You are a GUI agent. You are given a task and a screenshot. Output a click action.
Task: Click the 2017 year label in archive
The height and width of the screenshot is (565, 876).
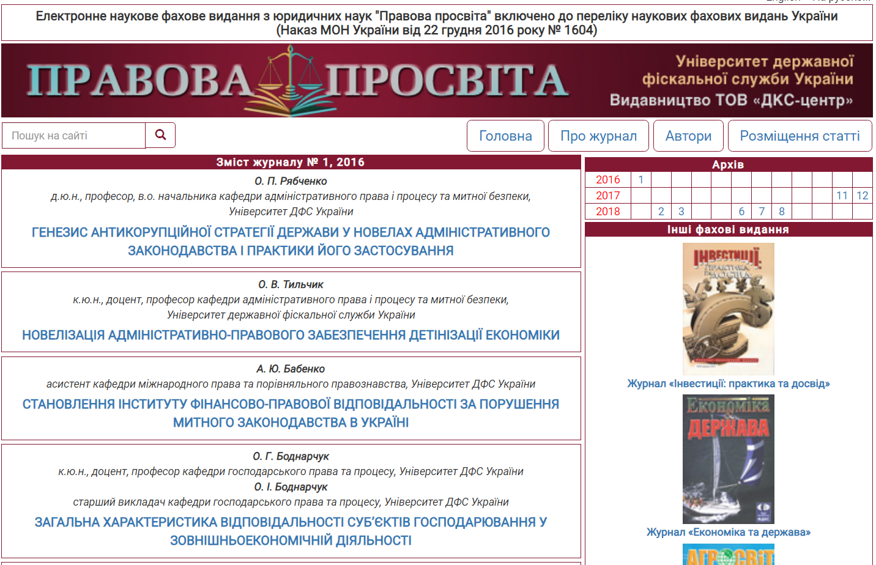click(608, 196)
